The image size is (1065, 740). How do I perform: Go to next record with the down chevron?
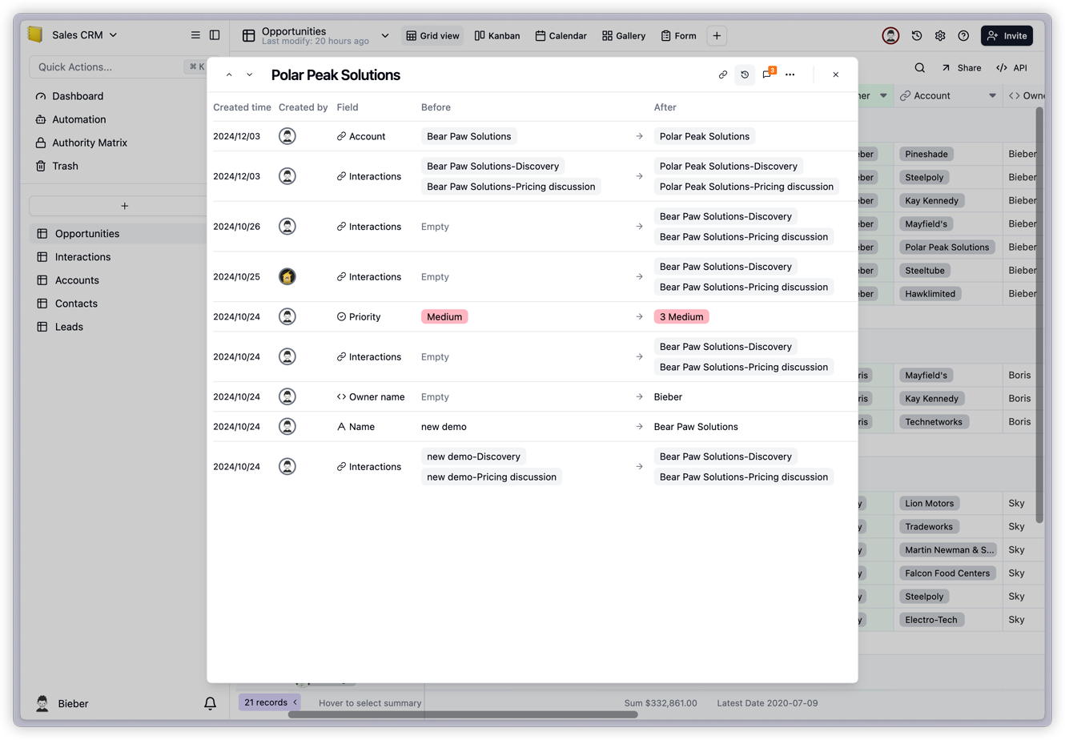tap(249, 74)
